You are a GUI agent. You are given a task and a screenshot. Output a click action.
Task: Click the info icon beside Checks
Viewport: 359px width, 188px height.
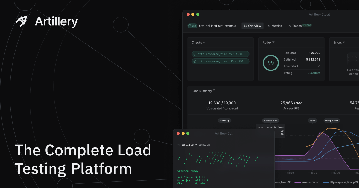coord(204,42)
